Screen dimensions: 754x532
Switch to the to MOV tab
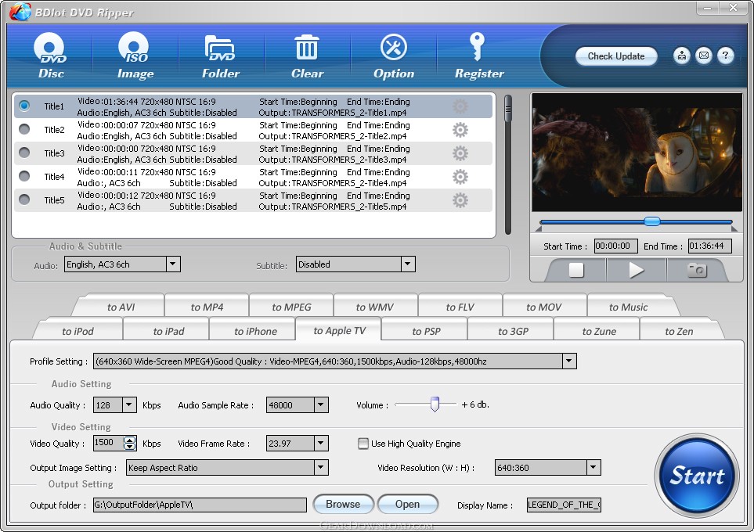pos(544,307)
